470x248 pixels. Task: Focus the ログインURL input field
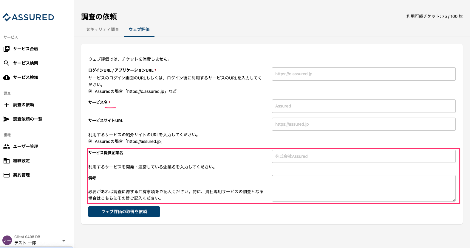(x=364, y=74)
